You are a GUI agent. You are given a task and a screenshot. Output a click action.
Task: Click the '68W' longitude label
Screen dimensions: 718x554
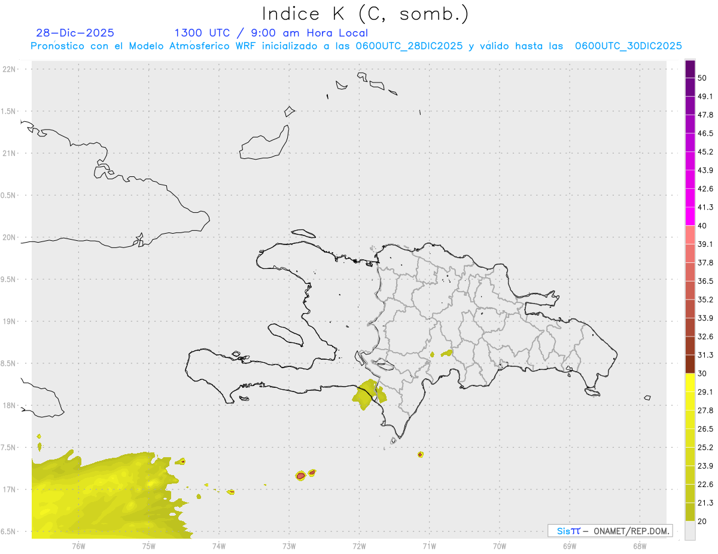[640, 546]
